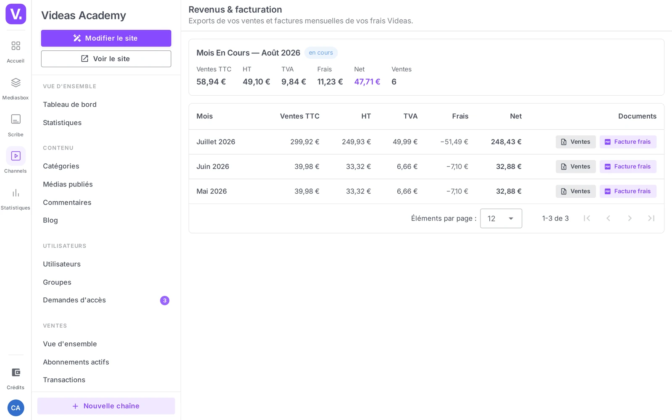The image size is (672, 420).
Task: Go to previous page arrow
Action: tap(608, 218)
